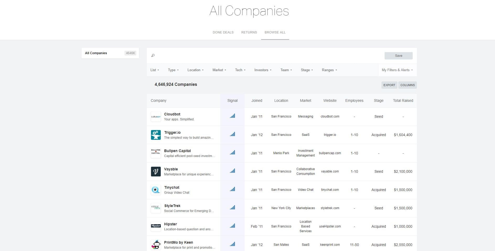The image size is (495, 251).
Task: Open My Filters & Alerts dropdown
Action: tap(397, 70)
